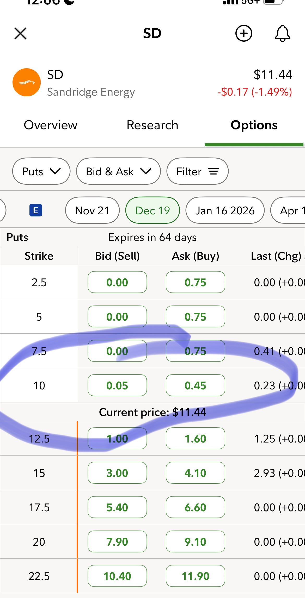Tap the Sandridge Energy orange logo
Screen dimensions: 305x598
coord(27,82)
